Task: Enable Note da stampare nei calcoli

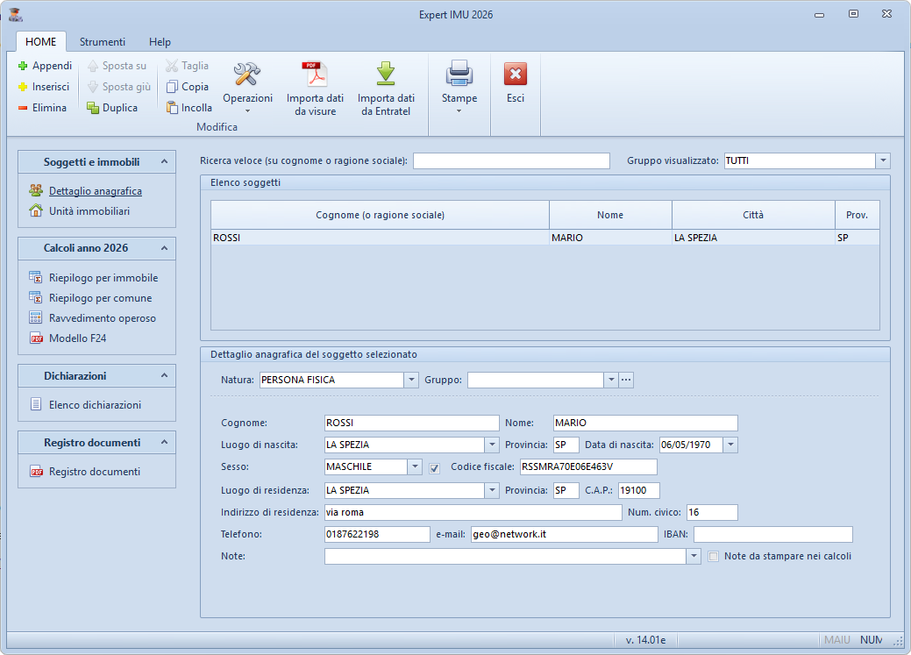Action: point(714,556)
